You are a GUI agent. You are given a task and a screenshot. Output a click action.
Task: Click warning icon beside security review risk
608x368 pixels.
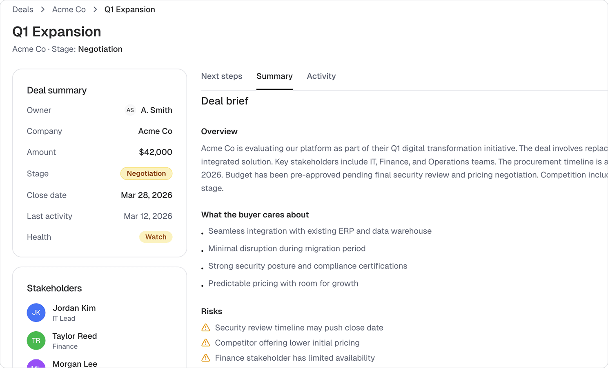pyautogui.click(x=206, y=328)
